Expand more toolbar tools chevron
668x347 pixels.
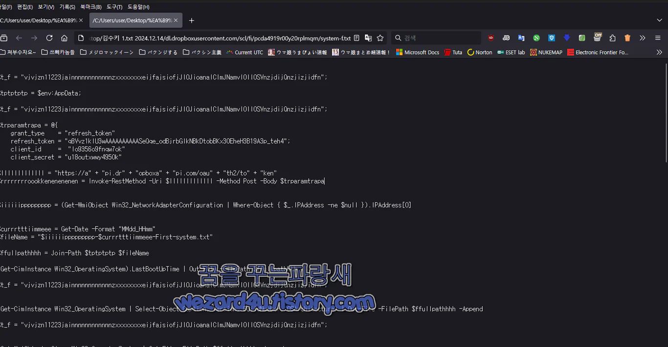tap(643, 38)
